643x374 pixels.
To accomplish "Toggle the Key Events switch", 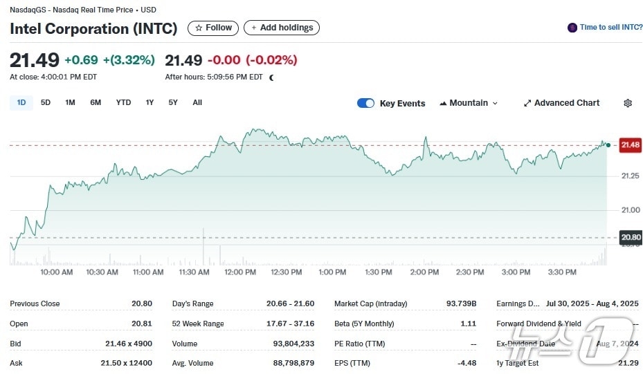I will pos(365,103).
